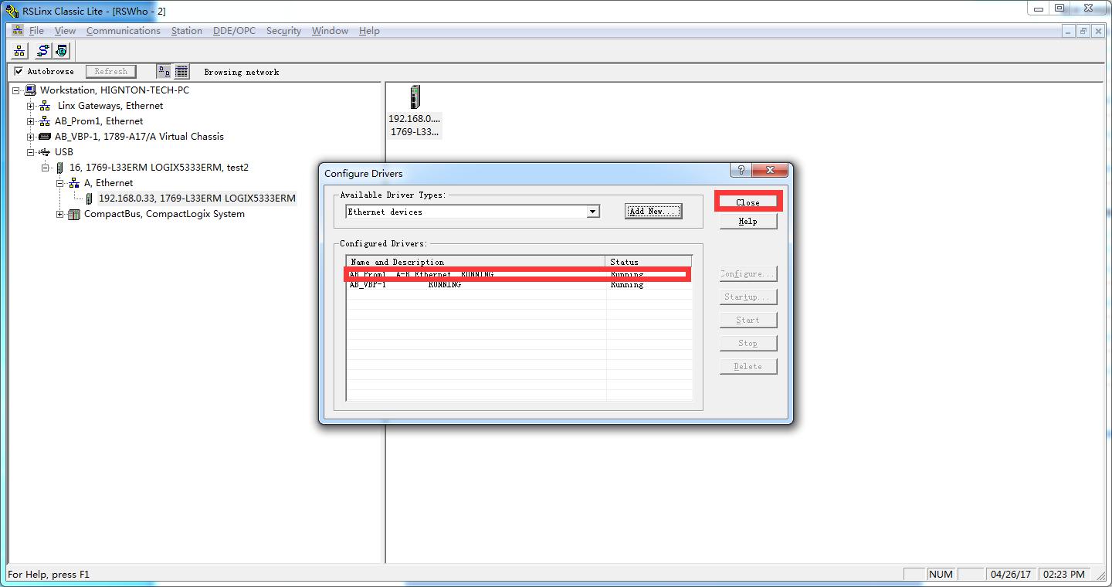
Task: Select 192.168.0.33, 1769-L33ERM tree item
Action: click(x=196, y=198)
